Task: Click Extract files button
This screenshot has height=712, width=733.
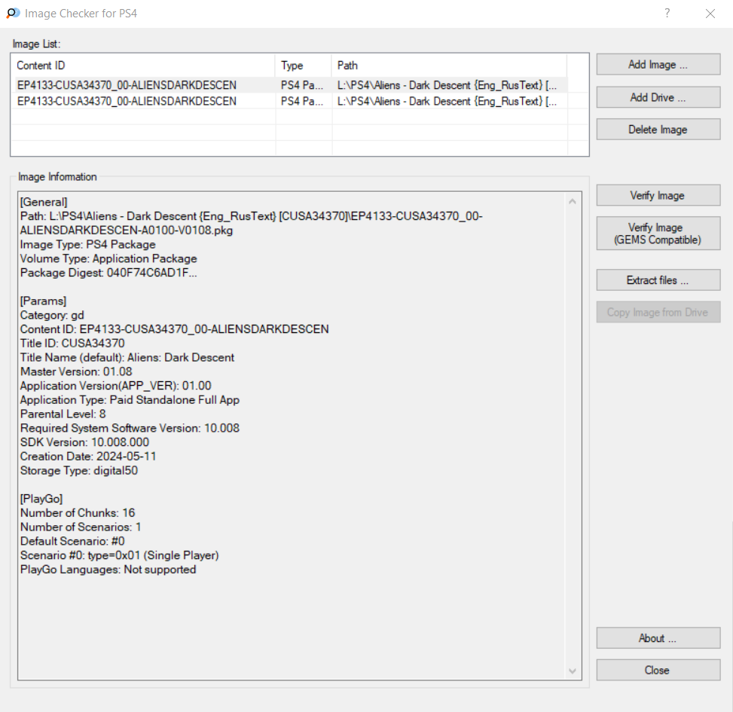Action: click(658, 280)
